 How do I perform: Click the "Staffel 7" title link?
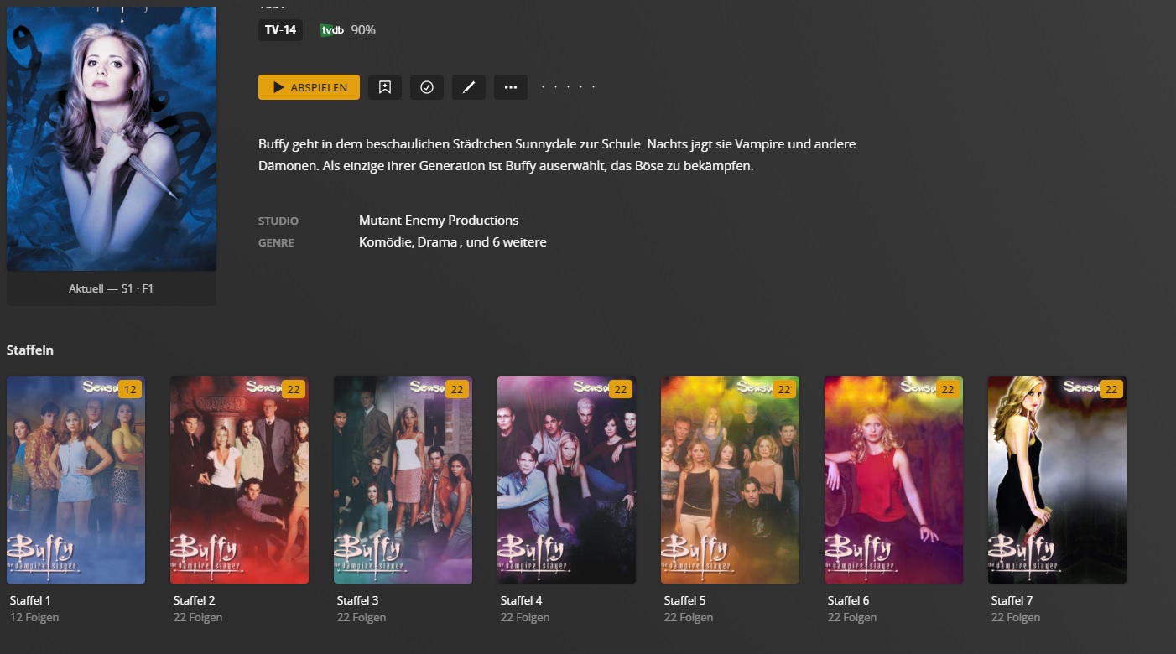pyautogui.click(x=1012, y=600)
